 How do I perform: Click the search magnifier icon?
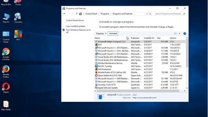pos(184,14)
